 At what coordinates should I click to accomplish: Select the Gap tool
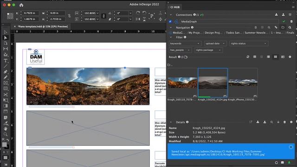point(6,49)
